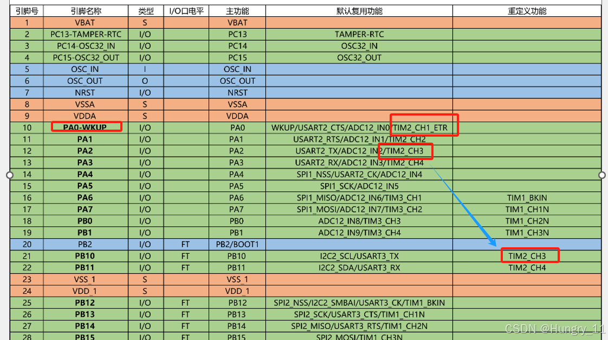This screenshot has width=608, height=340.
Task: Click the 引脚名称 column header
Action: pos(86,11)
